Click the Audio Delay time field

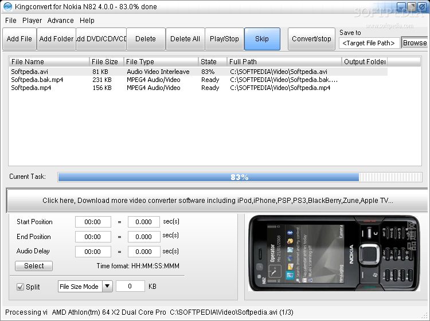coord(93,252)
